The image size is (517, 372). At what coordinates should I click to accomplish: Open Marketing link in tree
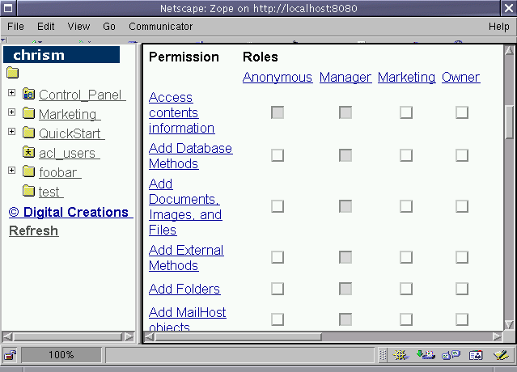(x=70, y=114)
